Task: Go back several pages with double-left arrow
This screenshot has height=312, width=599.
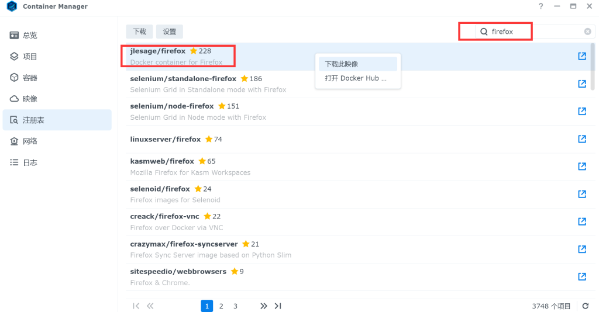Action: [x=150, y=306]
